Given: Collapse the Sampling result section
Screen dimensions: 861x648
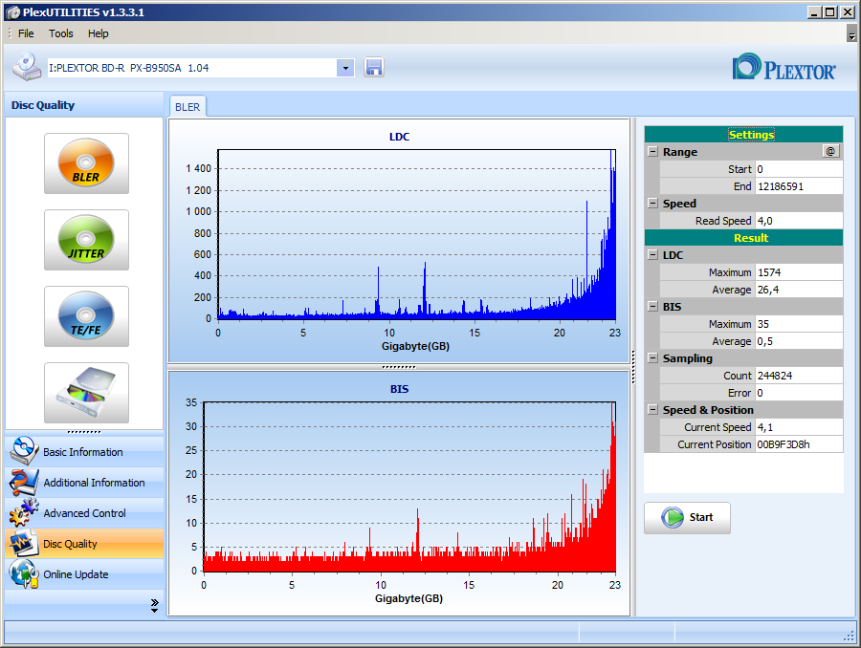Looking at the screenshot, I should coord(652,357).
